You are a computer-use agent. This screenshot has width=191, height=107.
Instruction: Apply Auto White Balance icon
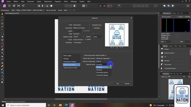point(51,6)
